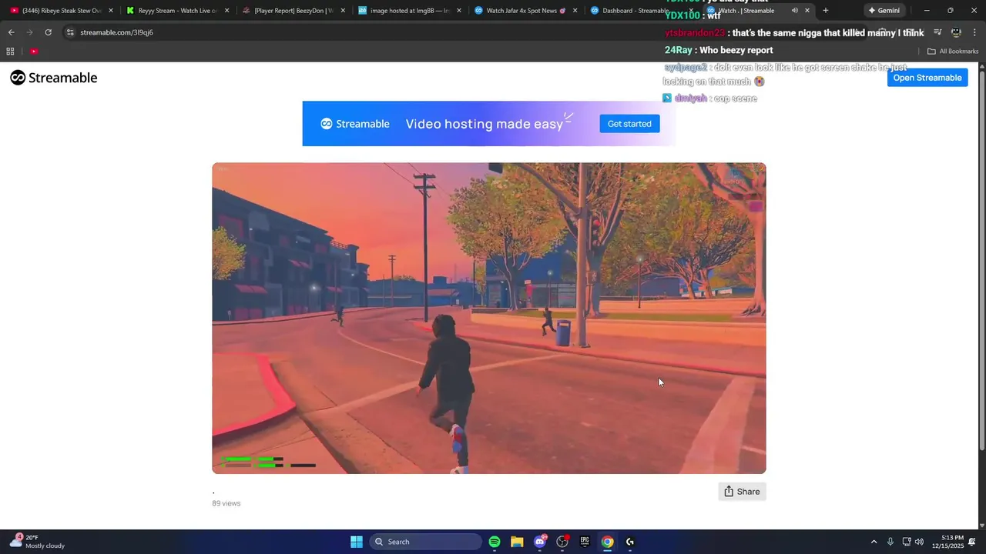Click the Streamable logo in page header
Screen dimensions: 986x554
53,78
